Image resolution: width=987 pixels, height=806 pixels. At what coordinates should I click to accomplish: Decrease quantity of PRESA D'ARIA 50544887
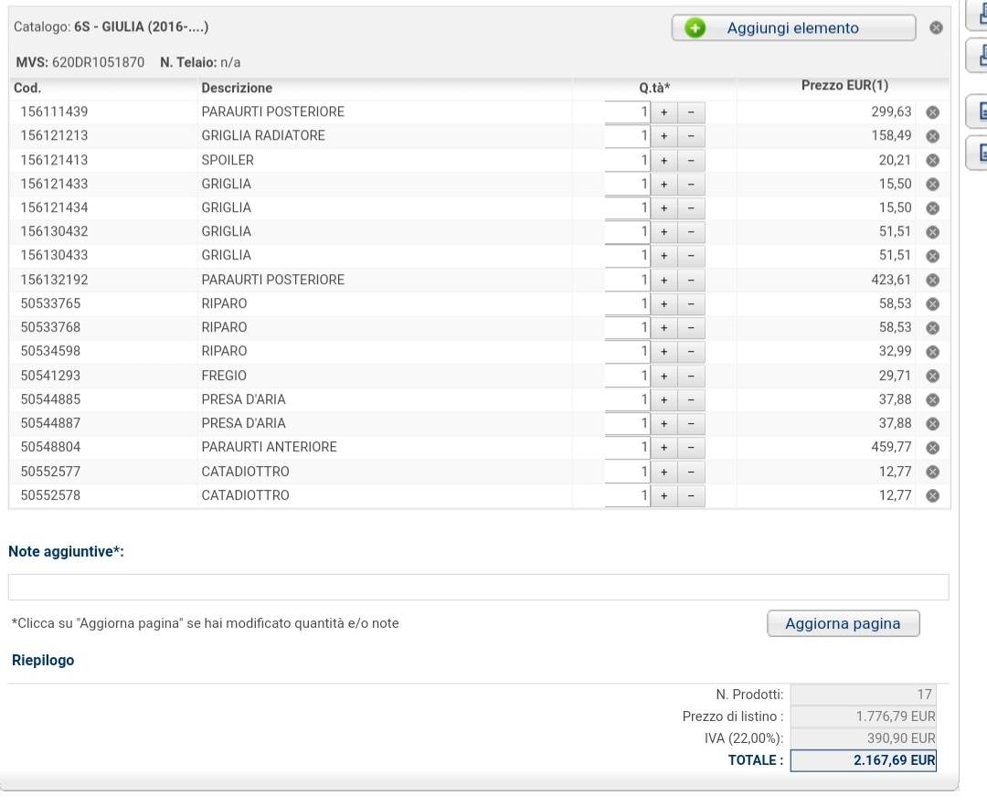[x=691, y=424]
